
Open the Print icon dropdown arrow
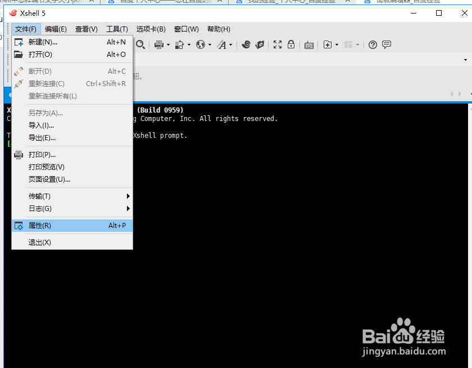168,45
